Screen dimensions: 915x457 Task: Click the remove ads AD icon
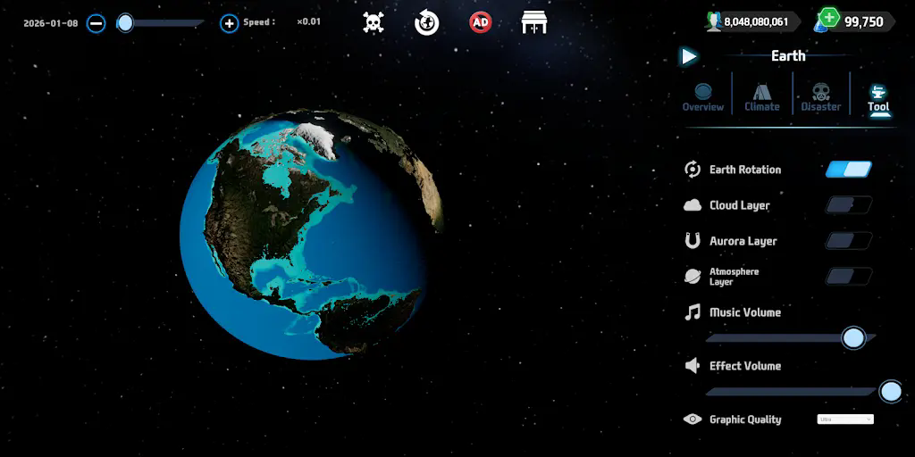[481, 22]
